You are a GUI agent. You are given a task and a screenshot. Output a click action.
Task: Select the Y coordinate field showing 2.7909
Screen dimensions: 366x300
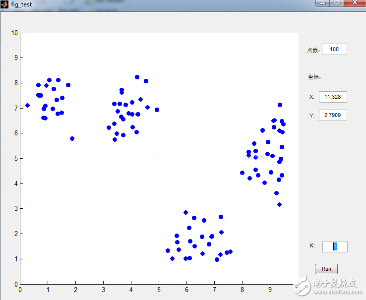[x=332, y=116]
